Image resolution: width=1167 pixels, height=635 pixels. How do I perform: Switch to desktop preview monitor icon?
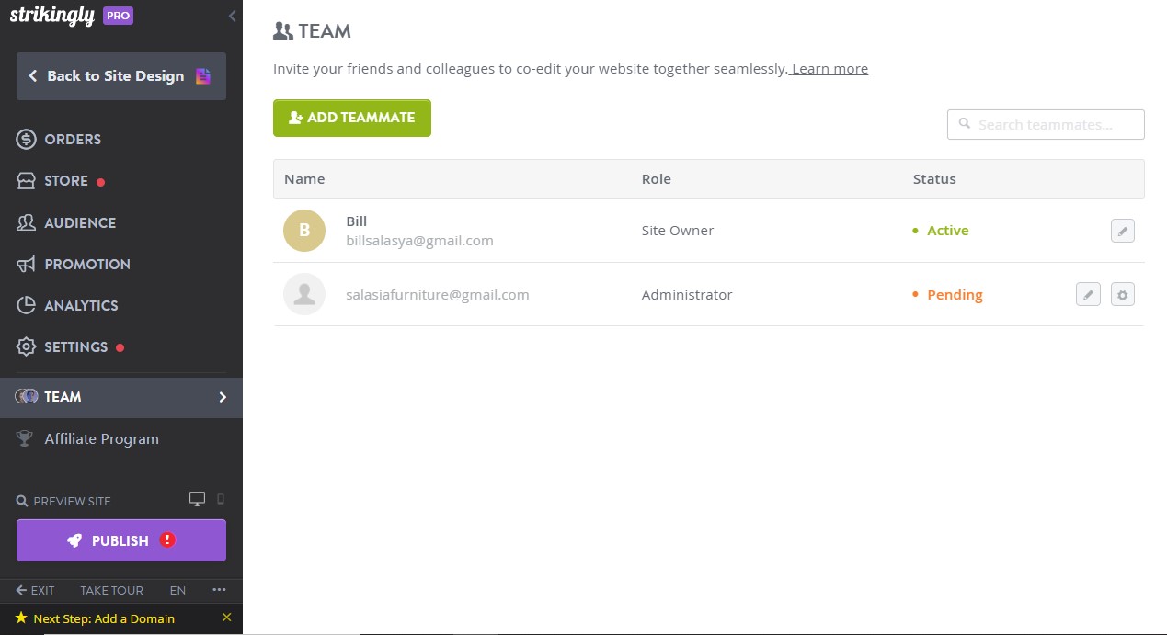197,497
